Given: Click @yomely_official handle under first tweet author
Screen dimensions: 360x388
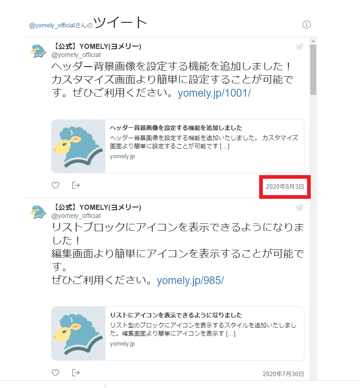Looking at the screenshot, I should click(x=76, y=55).
